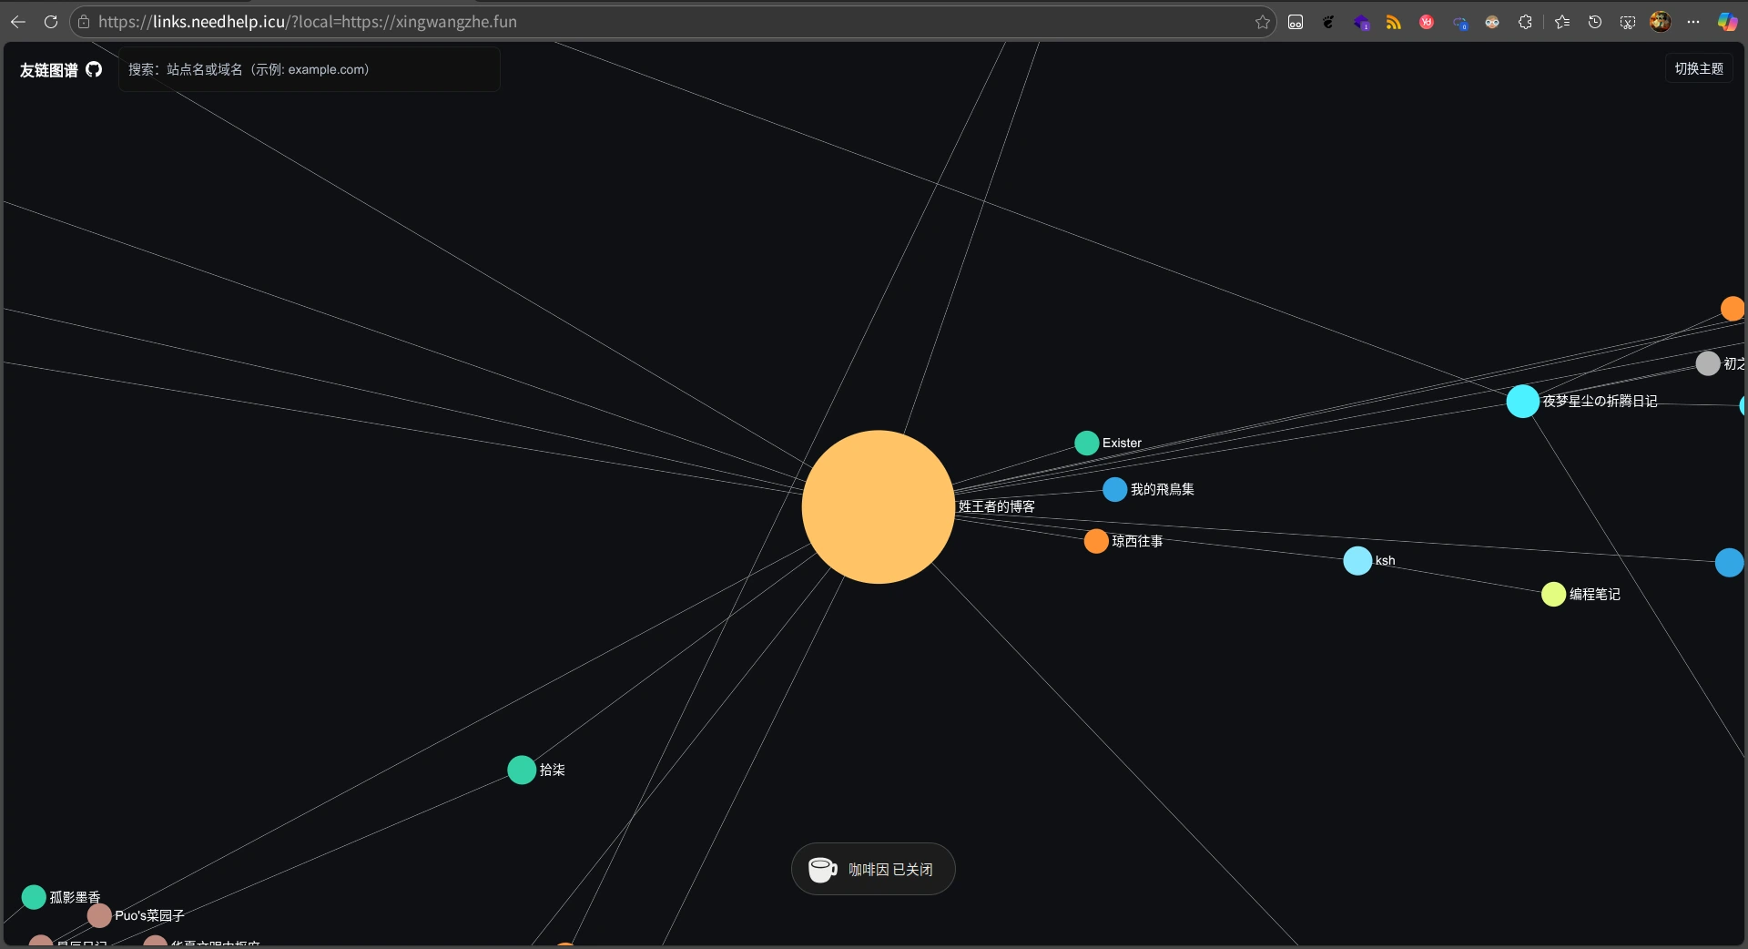Reload the page with the refresh button

pyautogui.click(x=51, y=22)
